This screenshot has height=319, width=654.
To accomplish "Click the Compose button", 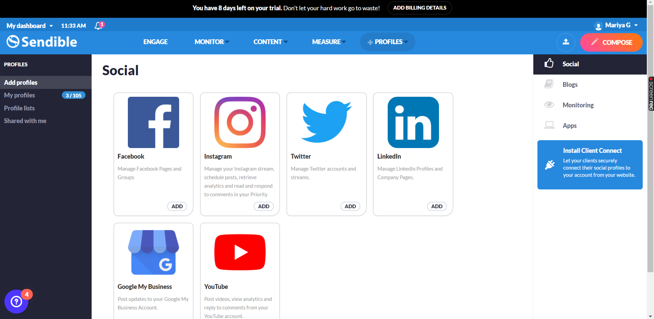I will point(611,42).
